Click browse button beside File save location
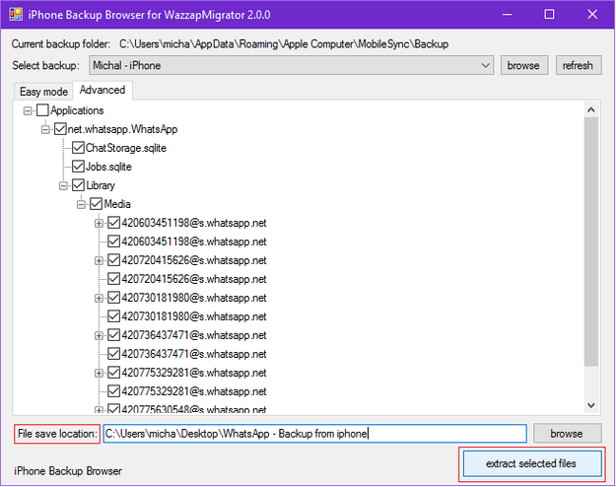This screenshot has width=616, height=487. coord(567,434)
